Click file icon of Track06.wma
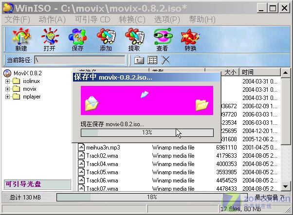Screen dimensions: 293x215 [x=81, y=180]
